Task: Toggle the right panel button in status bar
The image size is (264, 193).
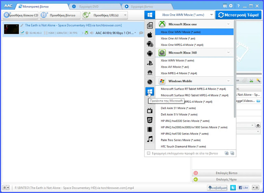Action: pos(255,188)
